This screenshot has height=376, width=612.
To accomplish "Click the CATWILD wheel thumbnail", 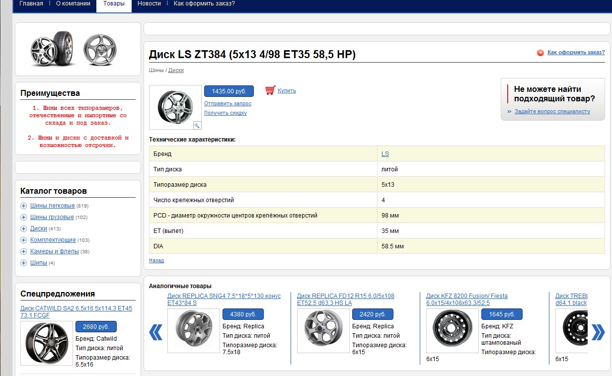I will [x=47, y=343].
